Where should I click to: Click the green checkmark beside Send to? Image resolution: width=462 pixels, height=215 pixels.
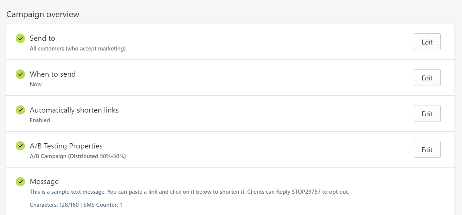[x=20, y=39]
